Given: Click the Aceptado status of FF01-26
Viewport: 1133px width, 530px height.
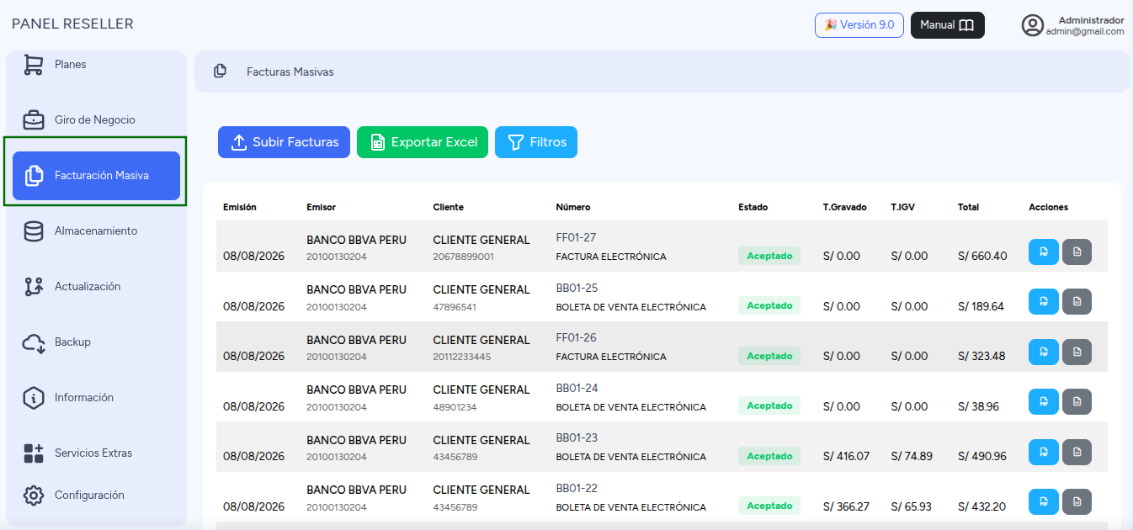Looking at the screenshot, I should [x=769, y=356].
